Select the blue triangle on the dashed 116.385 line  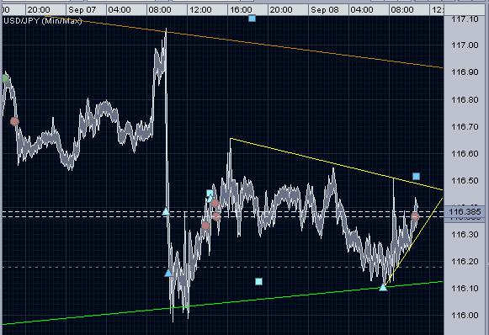pyautogui.click(x=166, y=212)
